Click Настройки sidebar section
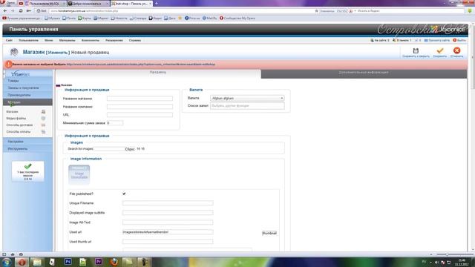Screen dimensions: 475x267 pyautogui.click(x=27, y=142)
